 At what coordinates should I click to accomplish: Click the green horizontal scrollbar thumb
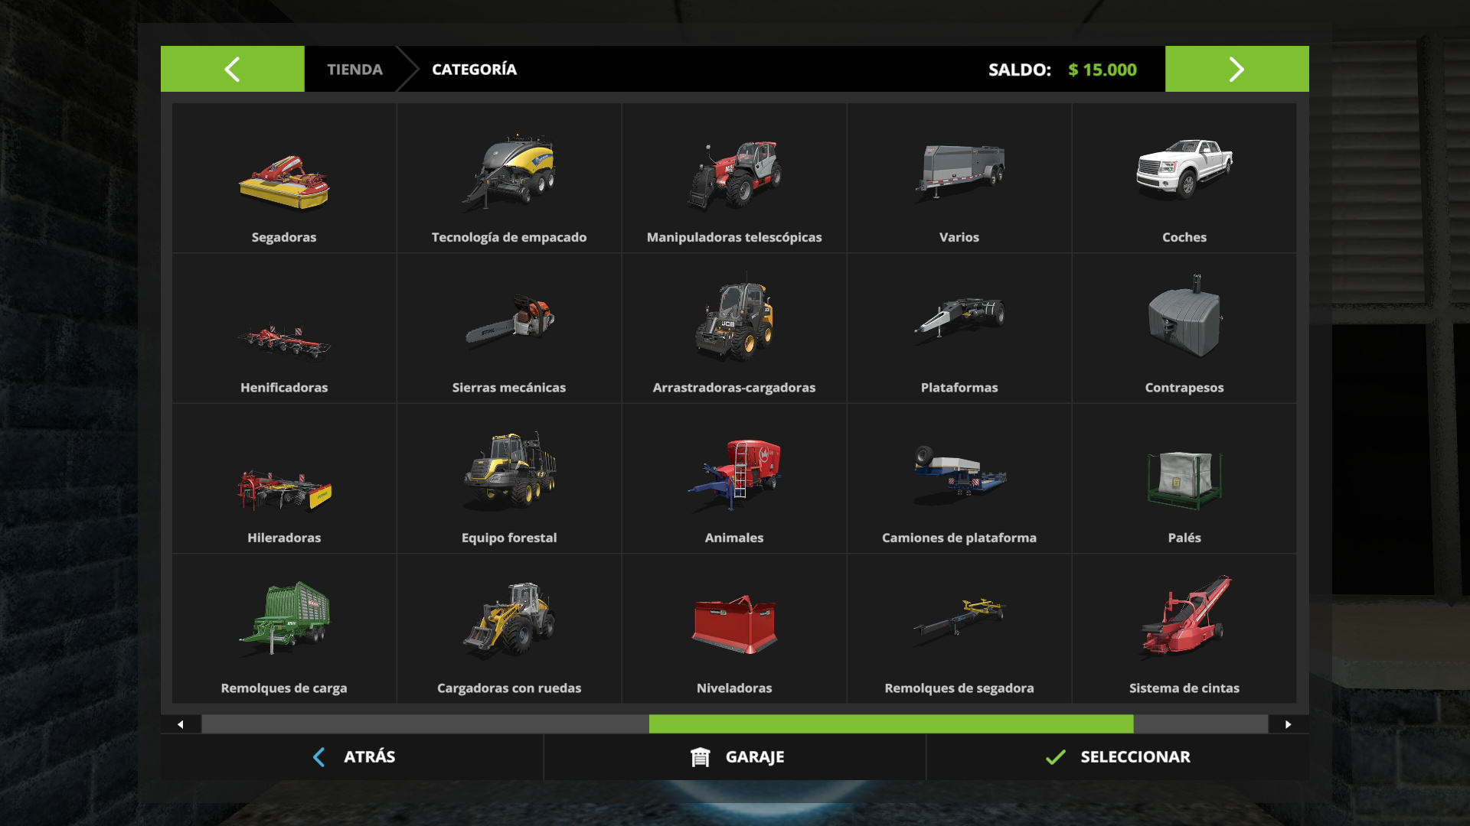(x=891, y=724)
